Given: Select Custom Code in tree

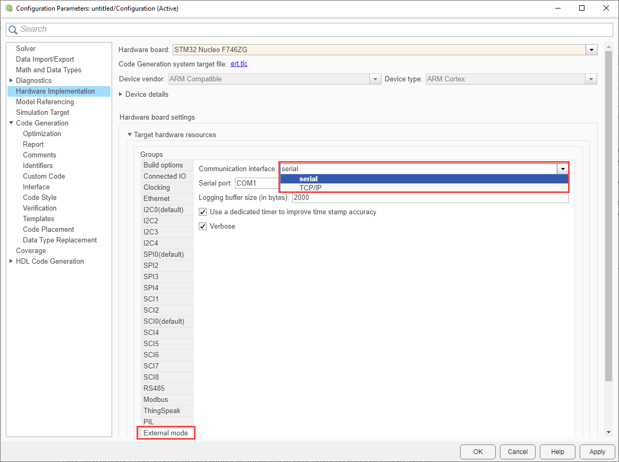Looking at the screenshot, I should tap(44, 177).
